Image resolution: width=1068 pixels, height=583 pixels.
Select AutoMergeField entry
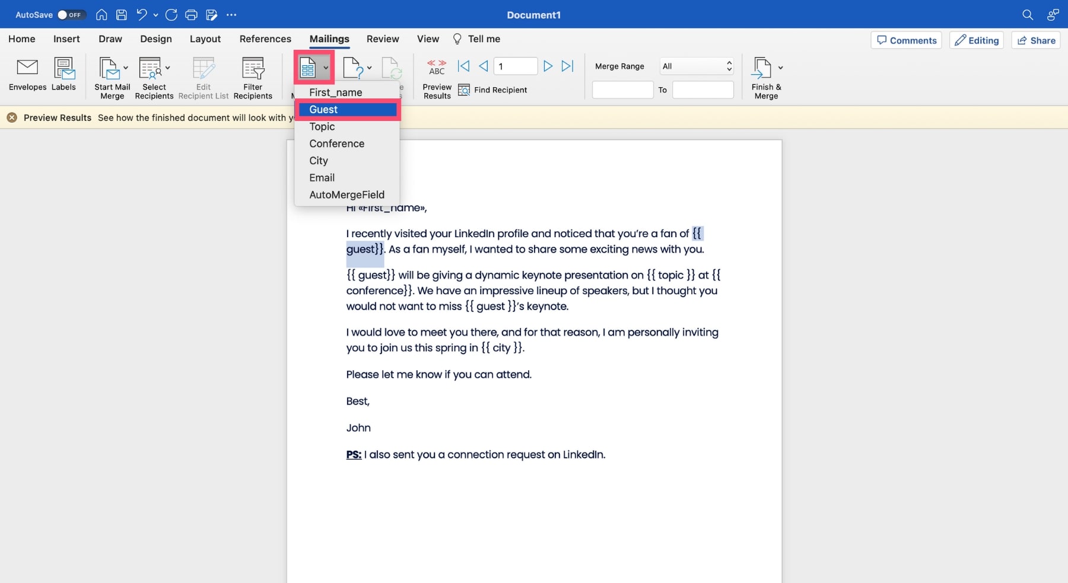(347, 195)
